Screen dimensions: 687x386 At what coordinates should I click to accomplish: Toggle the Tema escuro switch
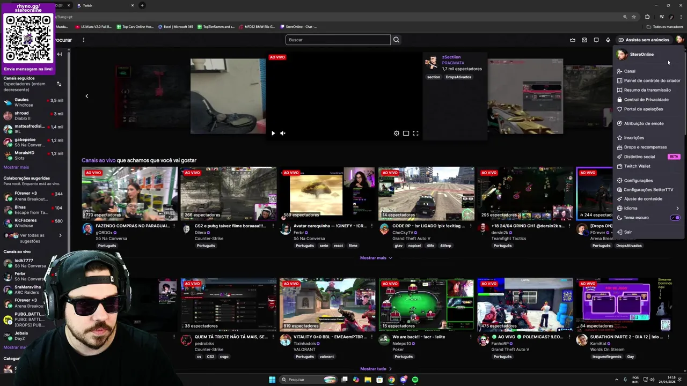point(675,218)
